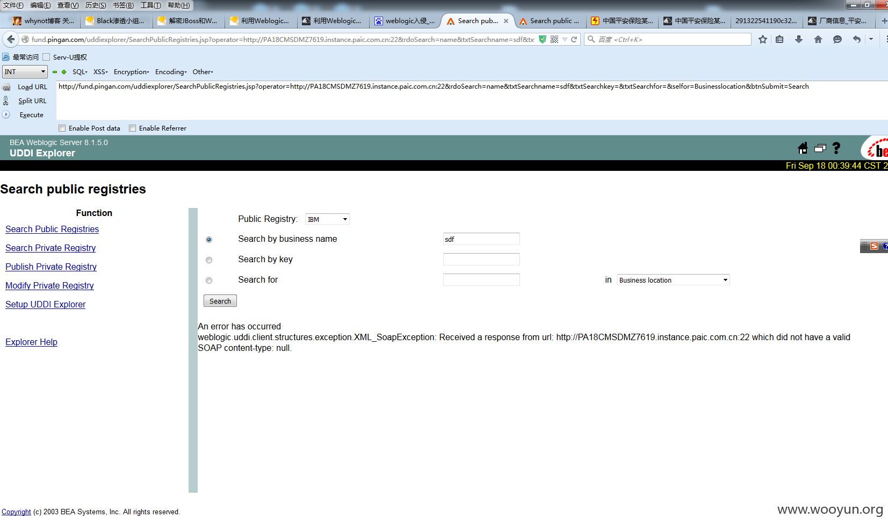Enable Referrer checkbox
The width and height of the screenshot is (888, 525).
coord(132,128)
